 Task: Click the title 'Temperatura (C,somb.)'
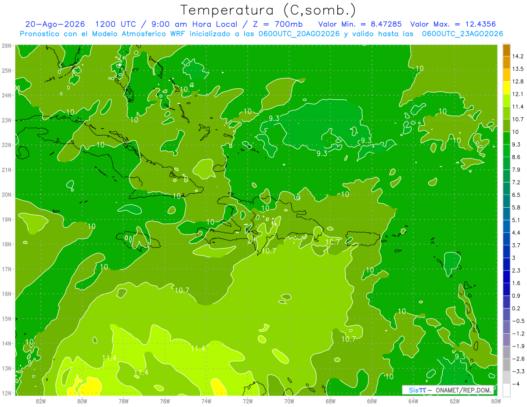coord(268,10)
